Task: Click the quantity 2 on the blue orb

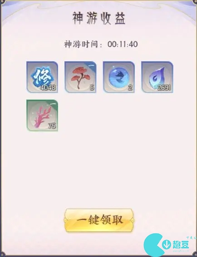Action: pyautogui.click(x=130, y=88)
